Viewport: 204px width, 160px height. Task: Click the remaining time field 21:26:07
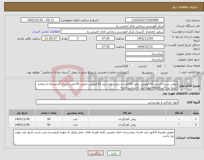click(51, 38)
